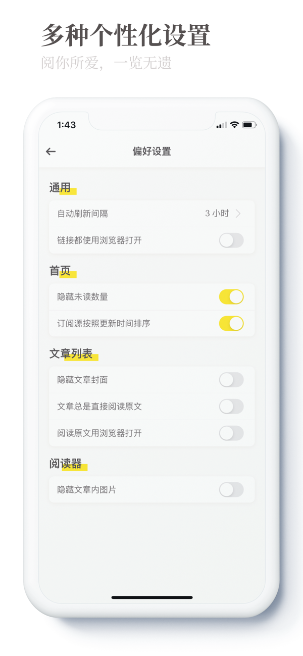
Task: Tap the back arrow icon
Action: click(51, 152)
